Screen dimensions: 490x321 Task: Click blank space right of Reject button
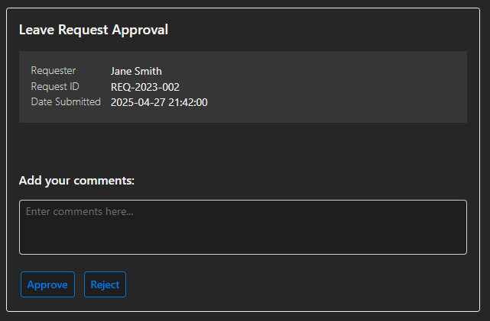pos(297,284)
